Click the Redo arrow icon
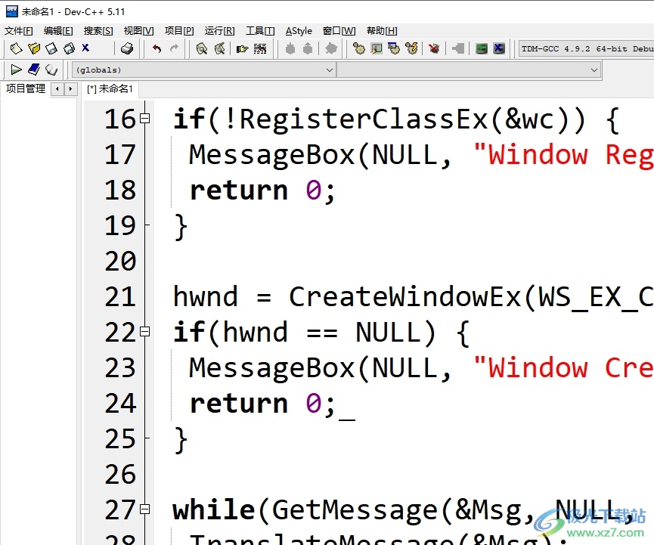 [174, 49]
